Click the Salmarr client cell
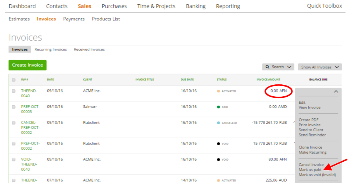 pyautogui.click(x=90, y=107)
